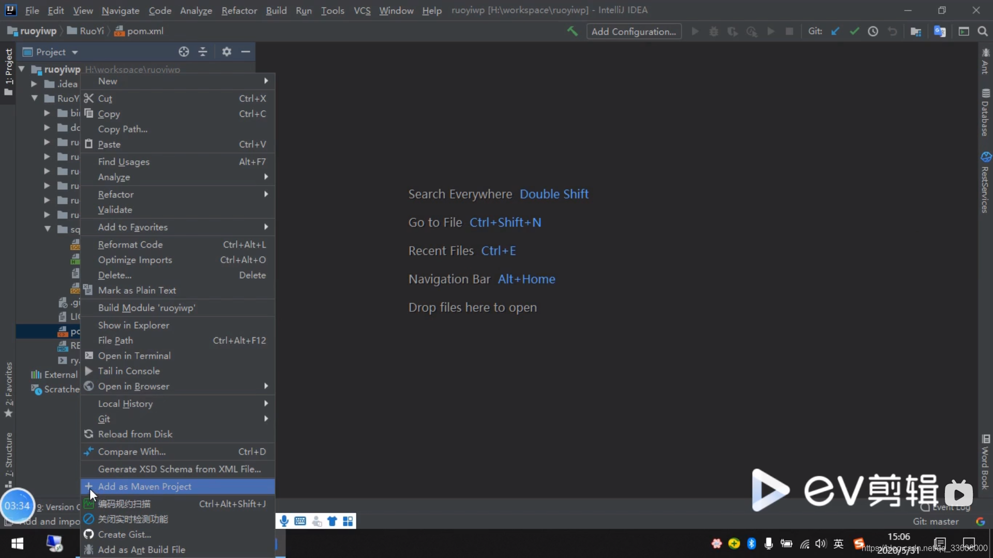The height and width of the screenshot is (558, 993).
Task: Open Project panel settings gear
Action: coord(227,52)
